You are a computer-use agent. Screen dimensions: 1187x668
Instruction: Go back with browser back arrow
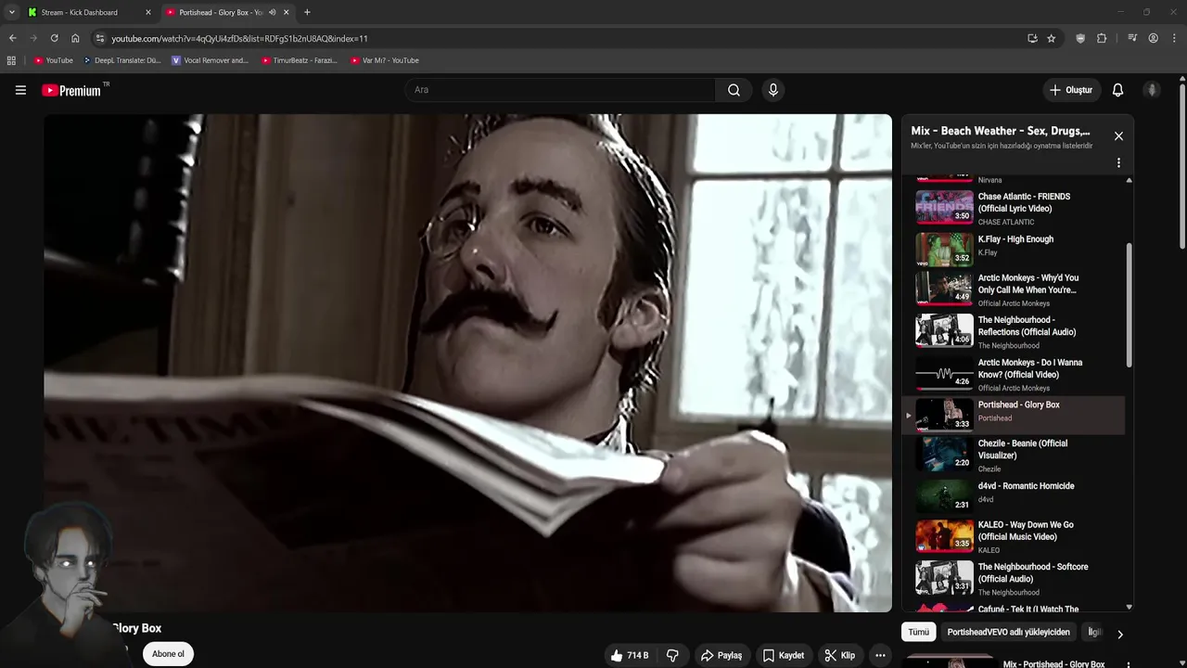coord(12,38)
